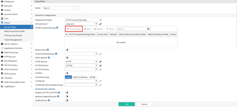Screen dimensions: 237x107
Task: Click the Log&Report chart icon
Action: tap(2, 86)
